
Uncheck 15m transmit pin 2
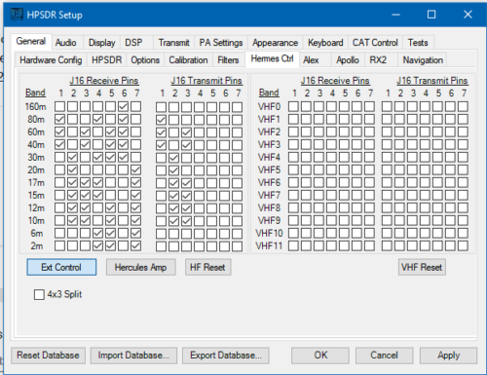point(173,196)
